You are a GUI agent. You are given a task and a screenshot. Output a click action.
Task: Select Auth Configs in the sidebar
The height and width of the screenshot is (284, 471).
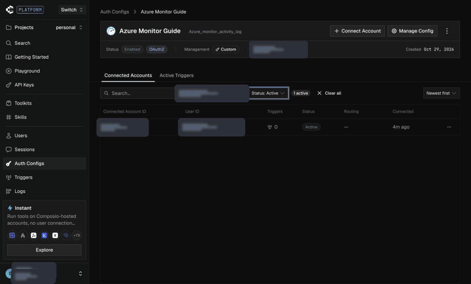[x=44, y=164]
